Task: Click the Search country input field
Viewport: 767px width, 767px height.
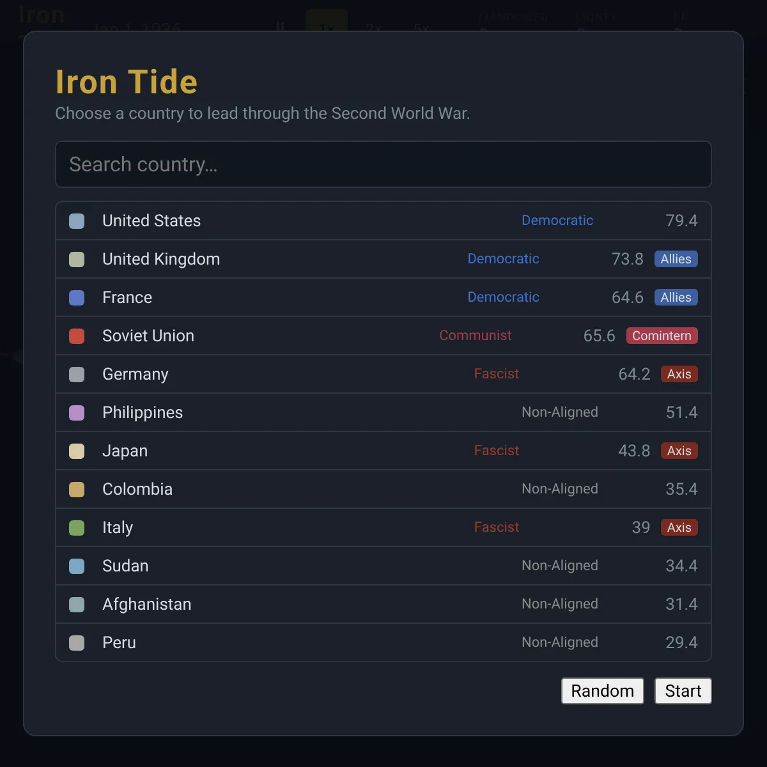Action: (383, 164)
